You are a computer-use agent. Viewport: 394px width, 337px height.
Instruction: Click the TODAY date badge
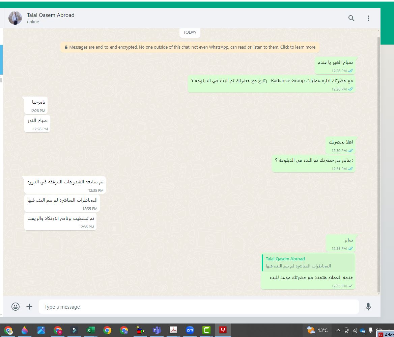tap(190, 32)
